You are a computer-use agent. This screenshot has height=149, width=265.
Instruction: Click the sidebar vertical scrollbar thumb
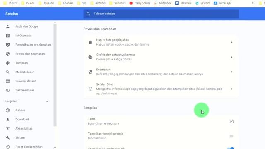[55, 75]
